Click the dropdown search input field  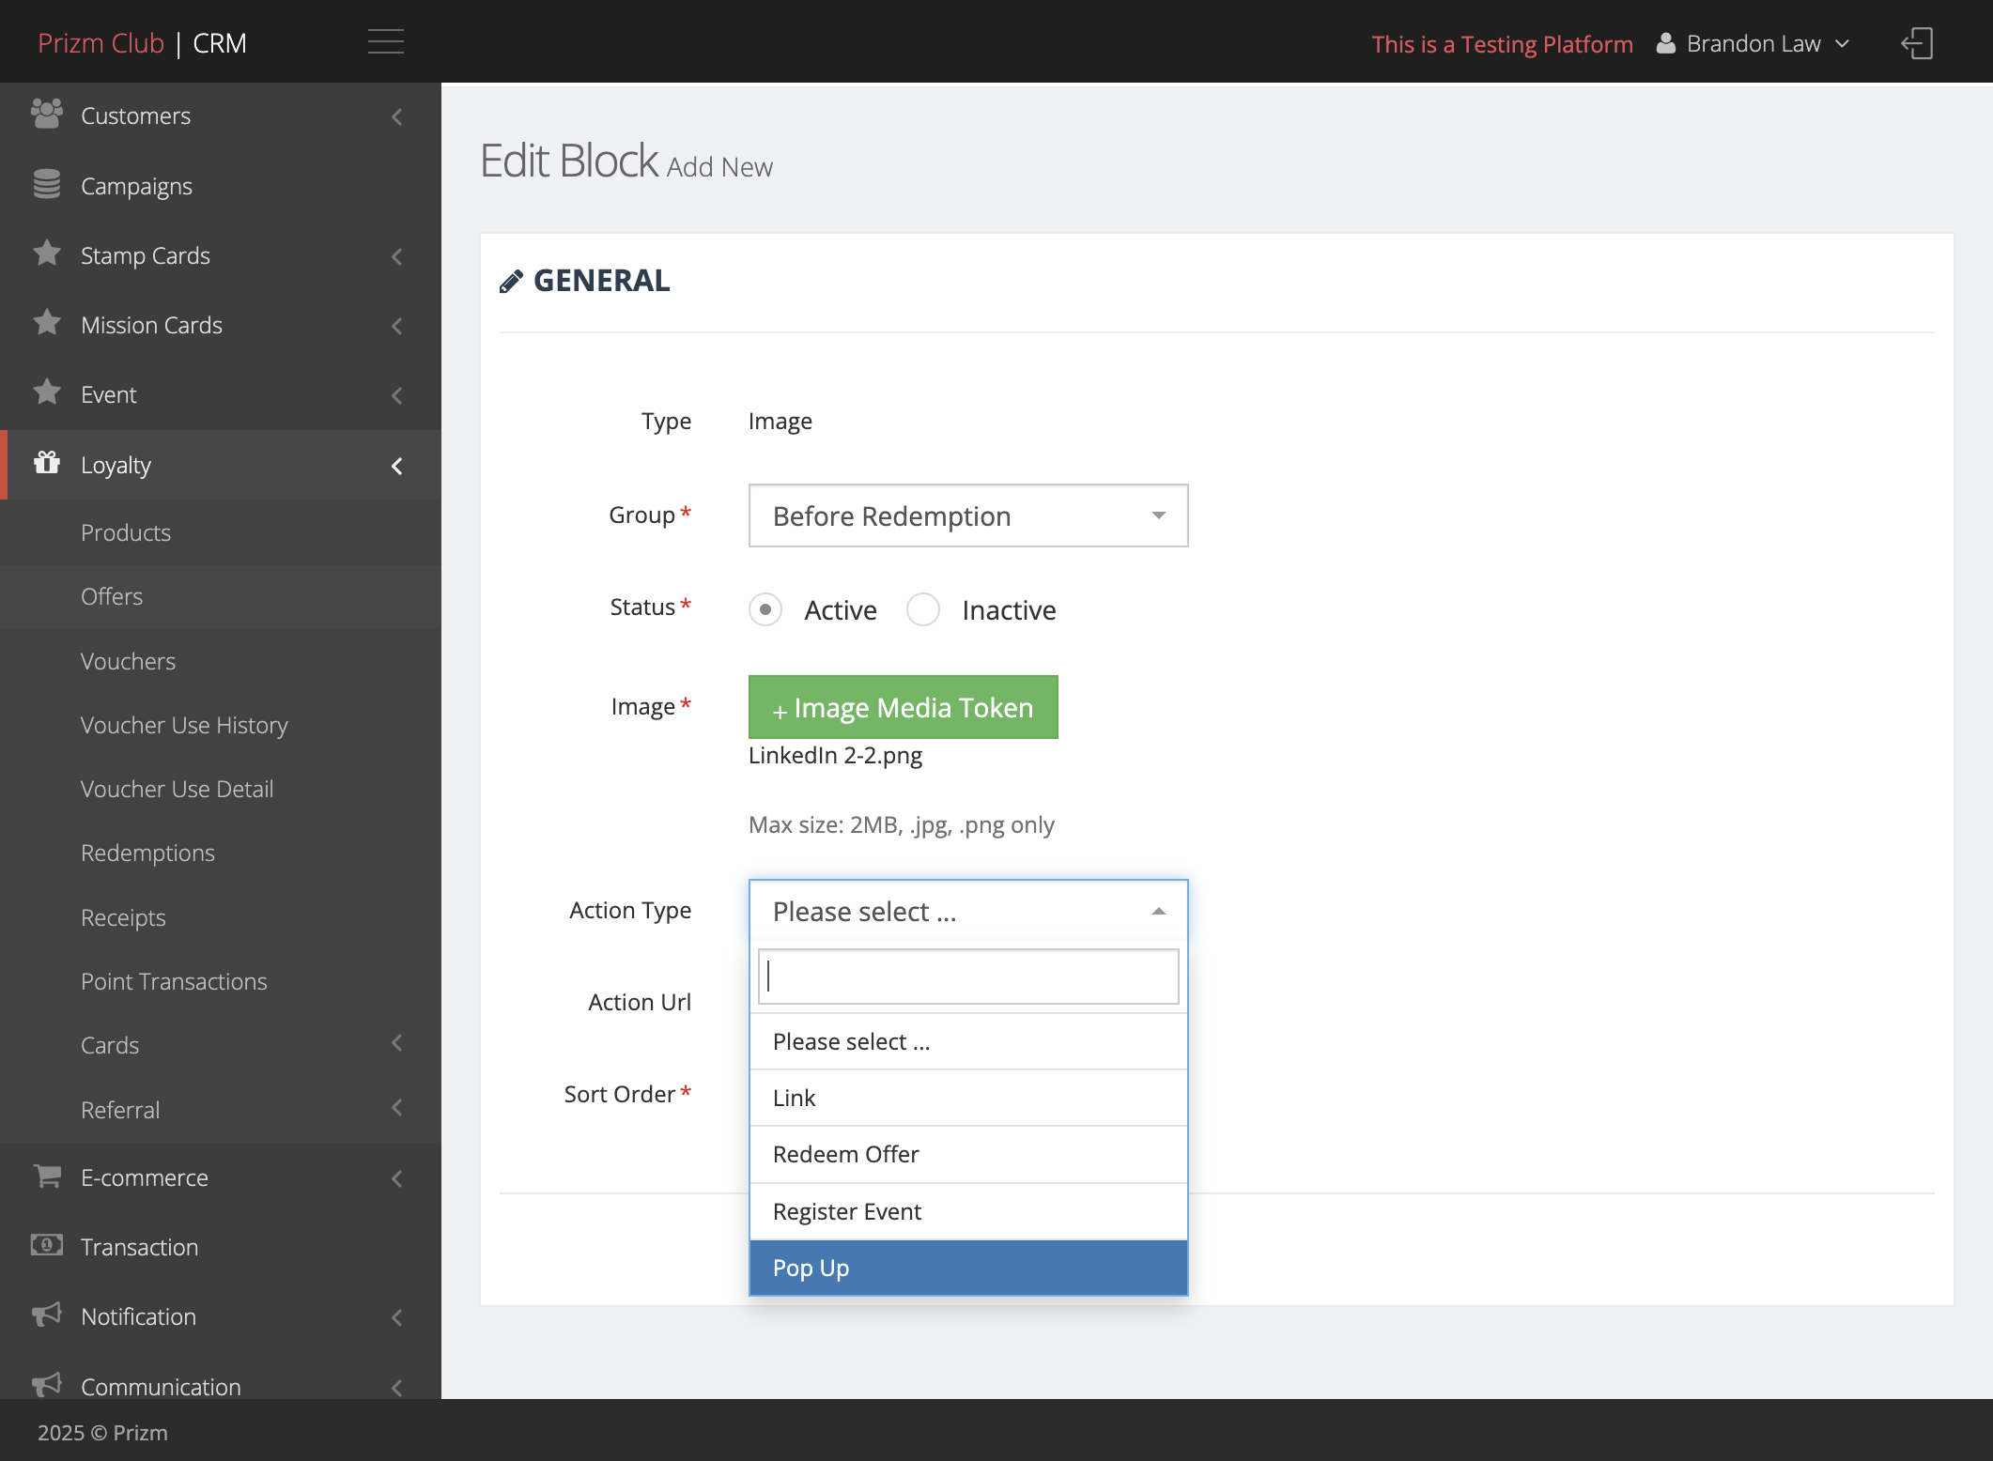click(x=968, y=977)
